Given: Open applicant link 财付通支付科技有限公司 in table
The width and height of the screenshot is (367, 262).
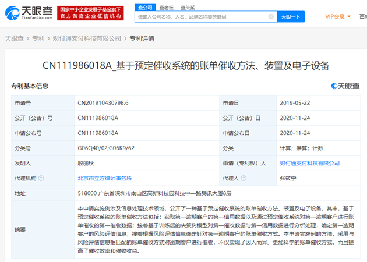Looking at the screenshot, I should tap(310, 163).
